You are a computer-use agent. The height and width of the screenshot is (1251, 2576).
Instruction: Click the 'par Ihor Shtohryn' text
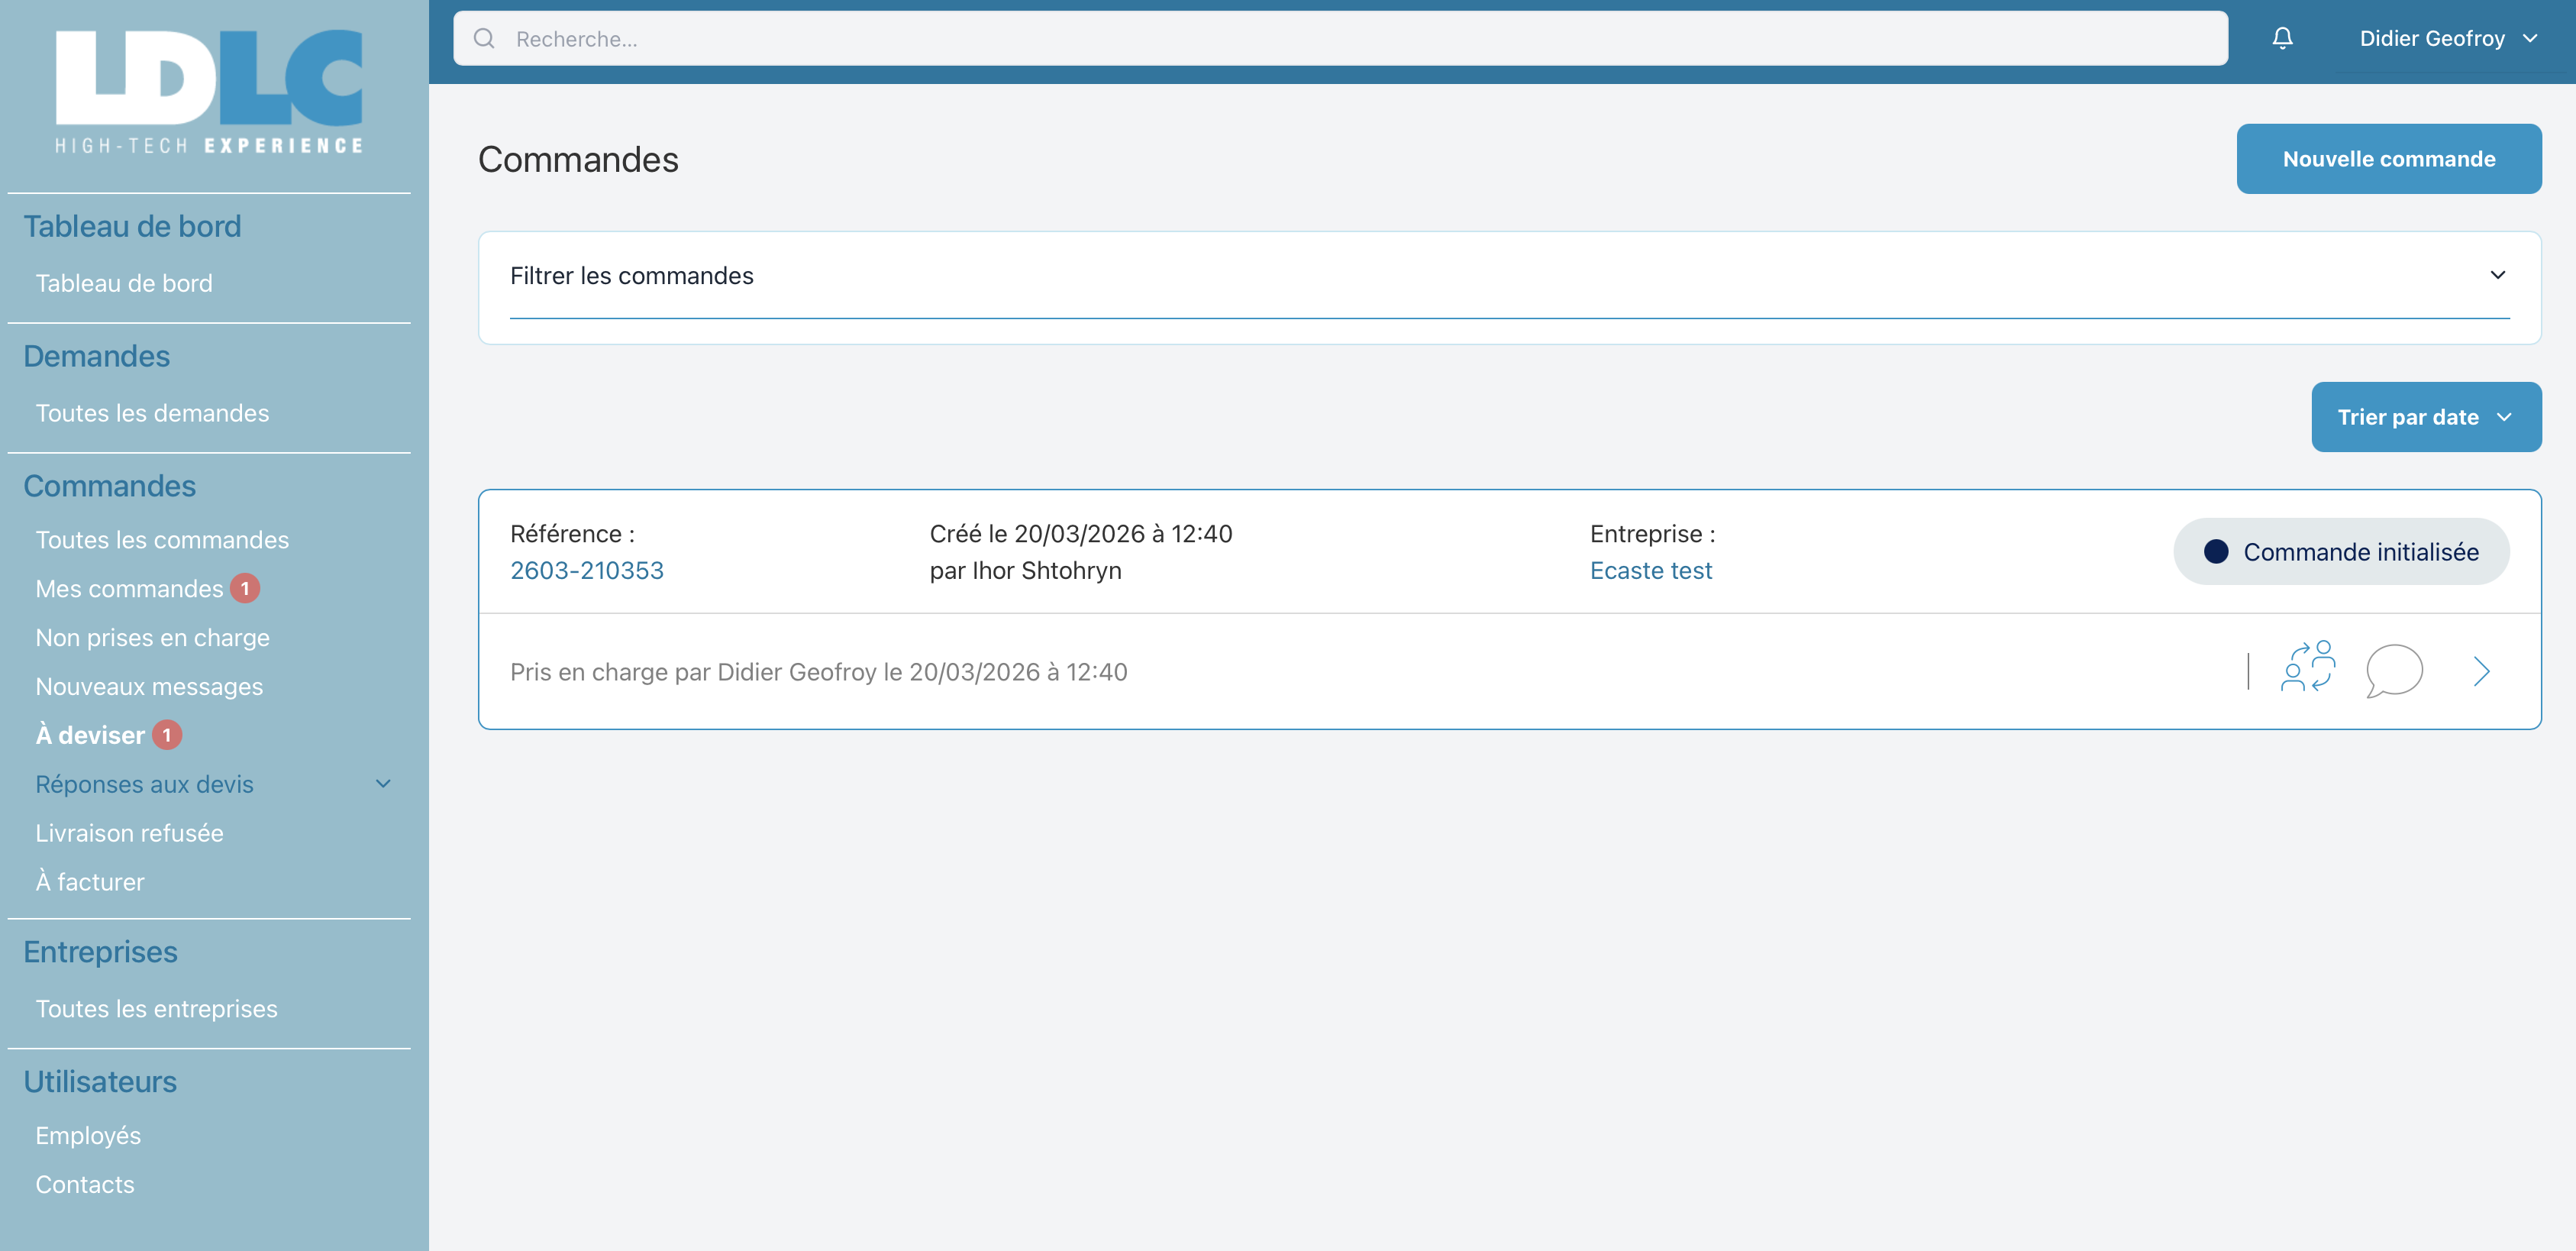click(x=1025, y=570)
